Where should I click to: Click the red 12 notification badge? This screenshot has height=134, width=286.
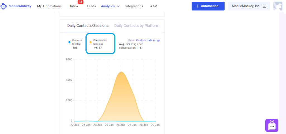click(x=80, y=2)
